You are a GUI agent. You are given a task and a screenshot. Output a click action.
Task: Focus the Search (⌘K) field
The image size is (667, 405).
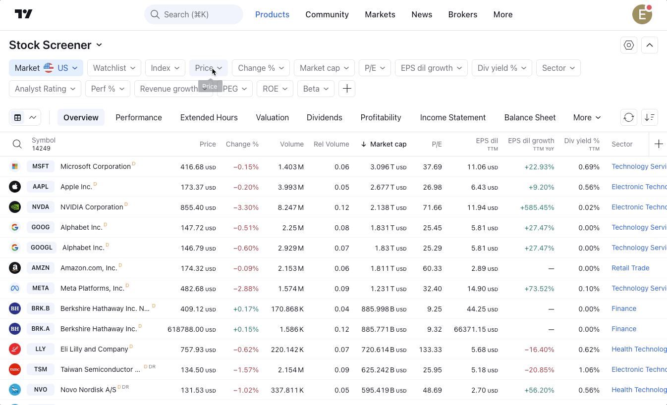click(194, 14)
